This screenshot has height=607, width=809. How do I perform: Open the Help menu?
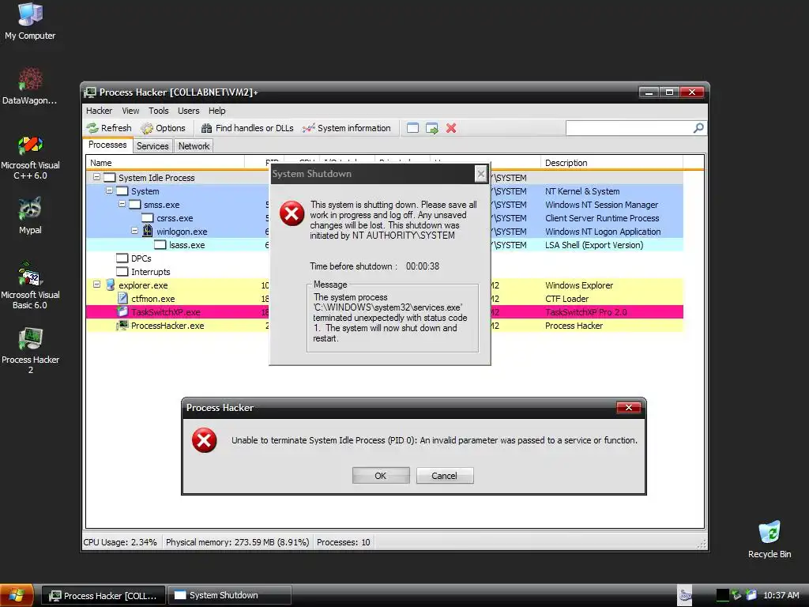(216, 111)
